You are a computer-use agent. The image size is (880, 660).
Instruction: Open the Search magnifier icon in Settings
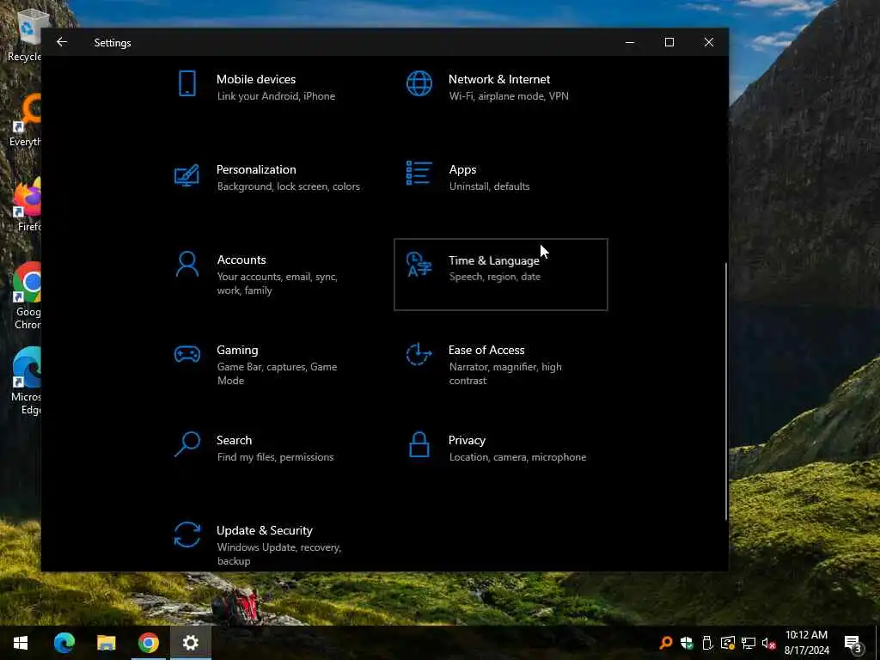click(186, 444)
